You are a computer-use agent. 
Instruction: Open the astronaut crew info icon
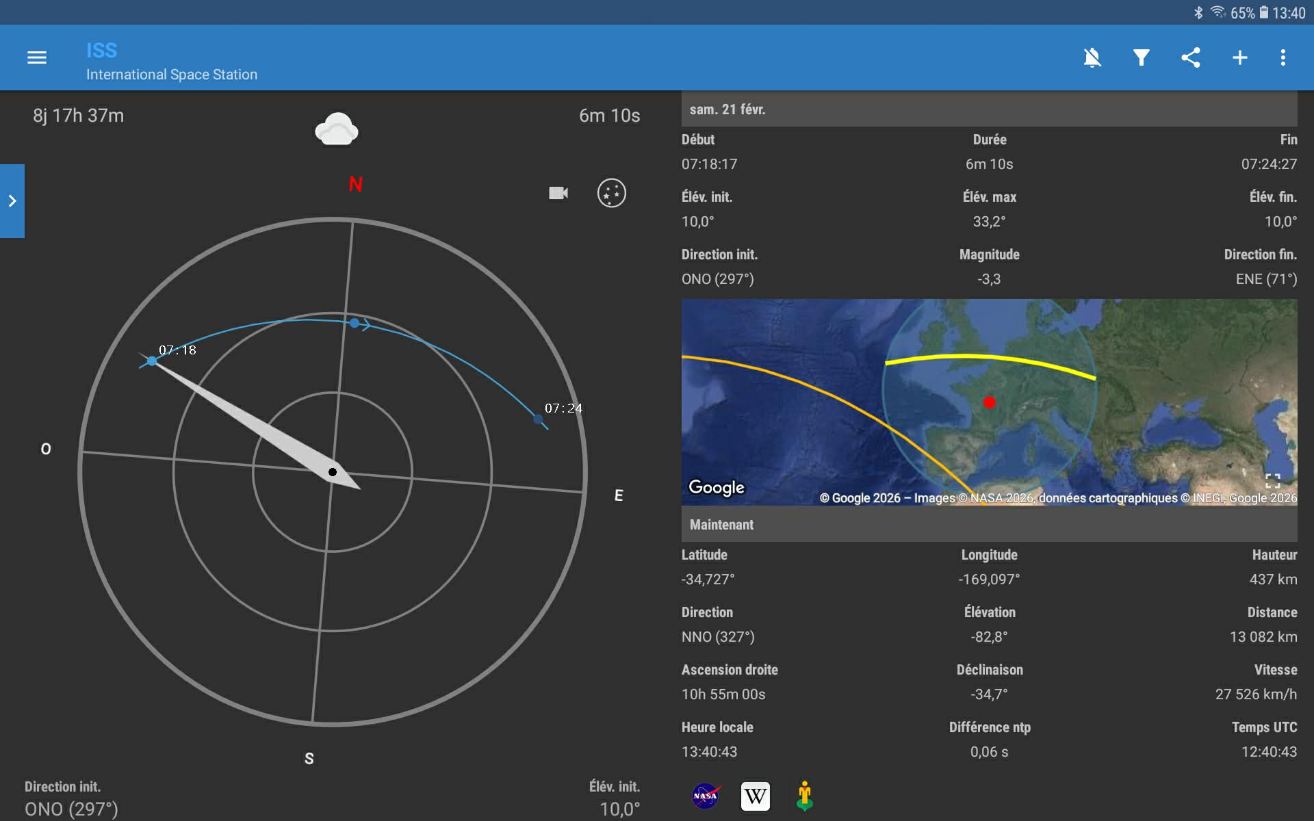pyautogui.click(x=805, y=796)
